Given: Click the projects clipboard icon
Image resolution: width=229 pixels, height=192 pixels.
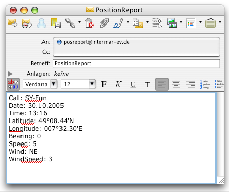Looking at the screenshot, I should tap(211, 23).
